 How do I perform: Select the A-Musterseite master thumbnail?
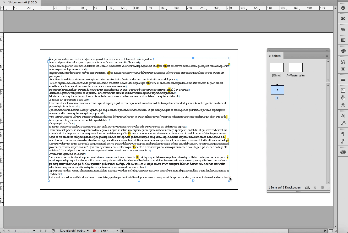296,68
